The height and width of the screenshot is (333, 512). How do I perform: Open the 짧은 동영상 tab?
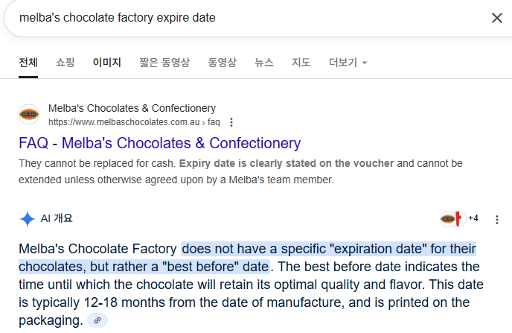(164, 63)
